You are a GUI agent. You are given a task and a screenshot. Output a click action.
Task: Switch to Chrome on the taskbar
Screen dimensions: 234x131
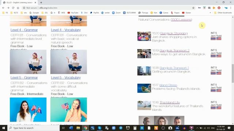[x=85, y=128]
